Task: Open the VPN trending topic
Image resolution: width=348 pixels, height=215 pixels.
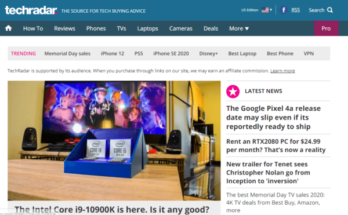Action: pos(309,53)
